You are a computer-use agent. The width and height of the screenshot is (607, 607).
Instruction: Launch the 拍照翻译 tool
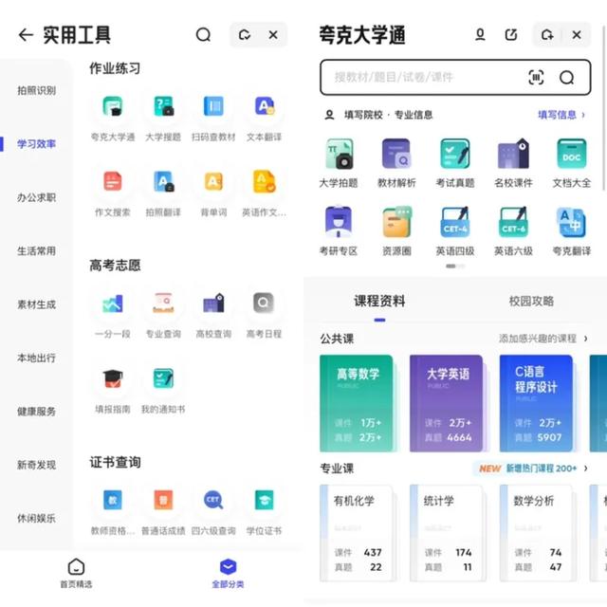163,181
